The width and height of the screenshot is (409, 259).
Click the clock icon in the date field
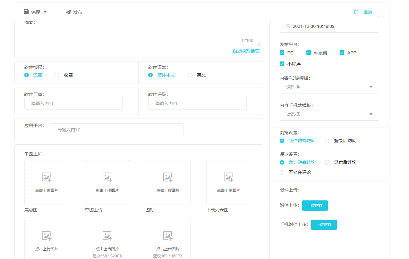click(288, 26)
